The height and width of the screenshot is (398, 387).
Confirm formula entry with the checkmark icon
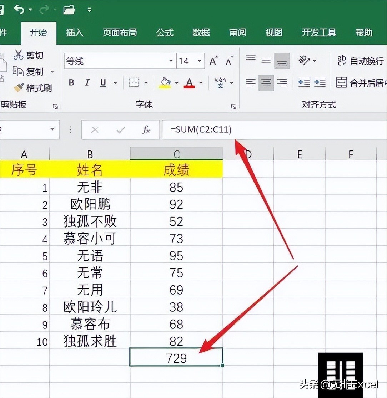coord(120,130)
